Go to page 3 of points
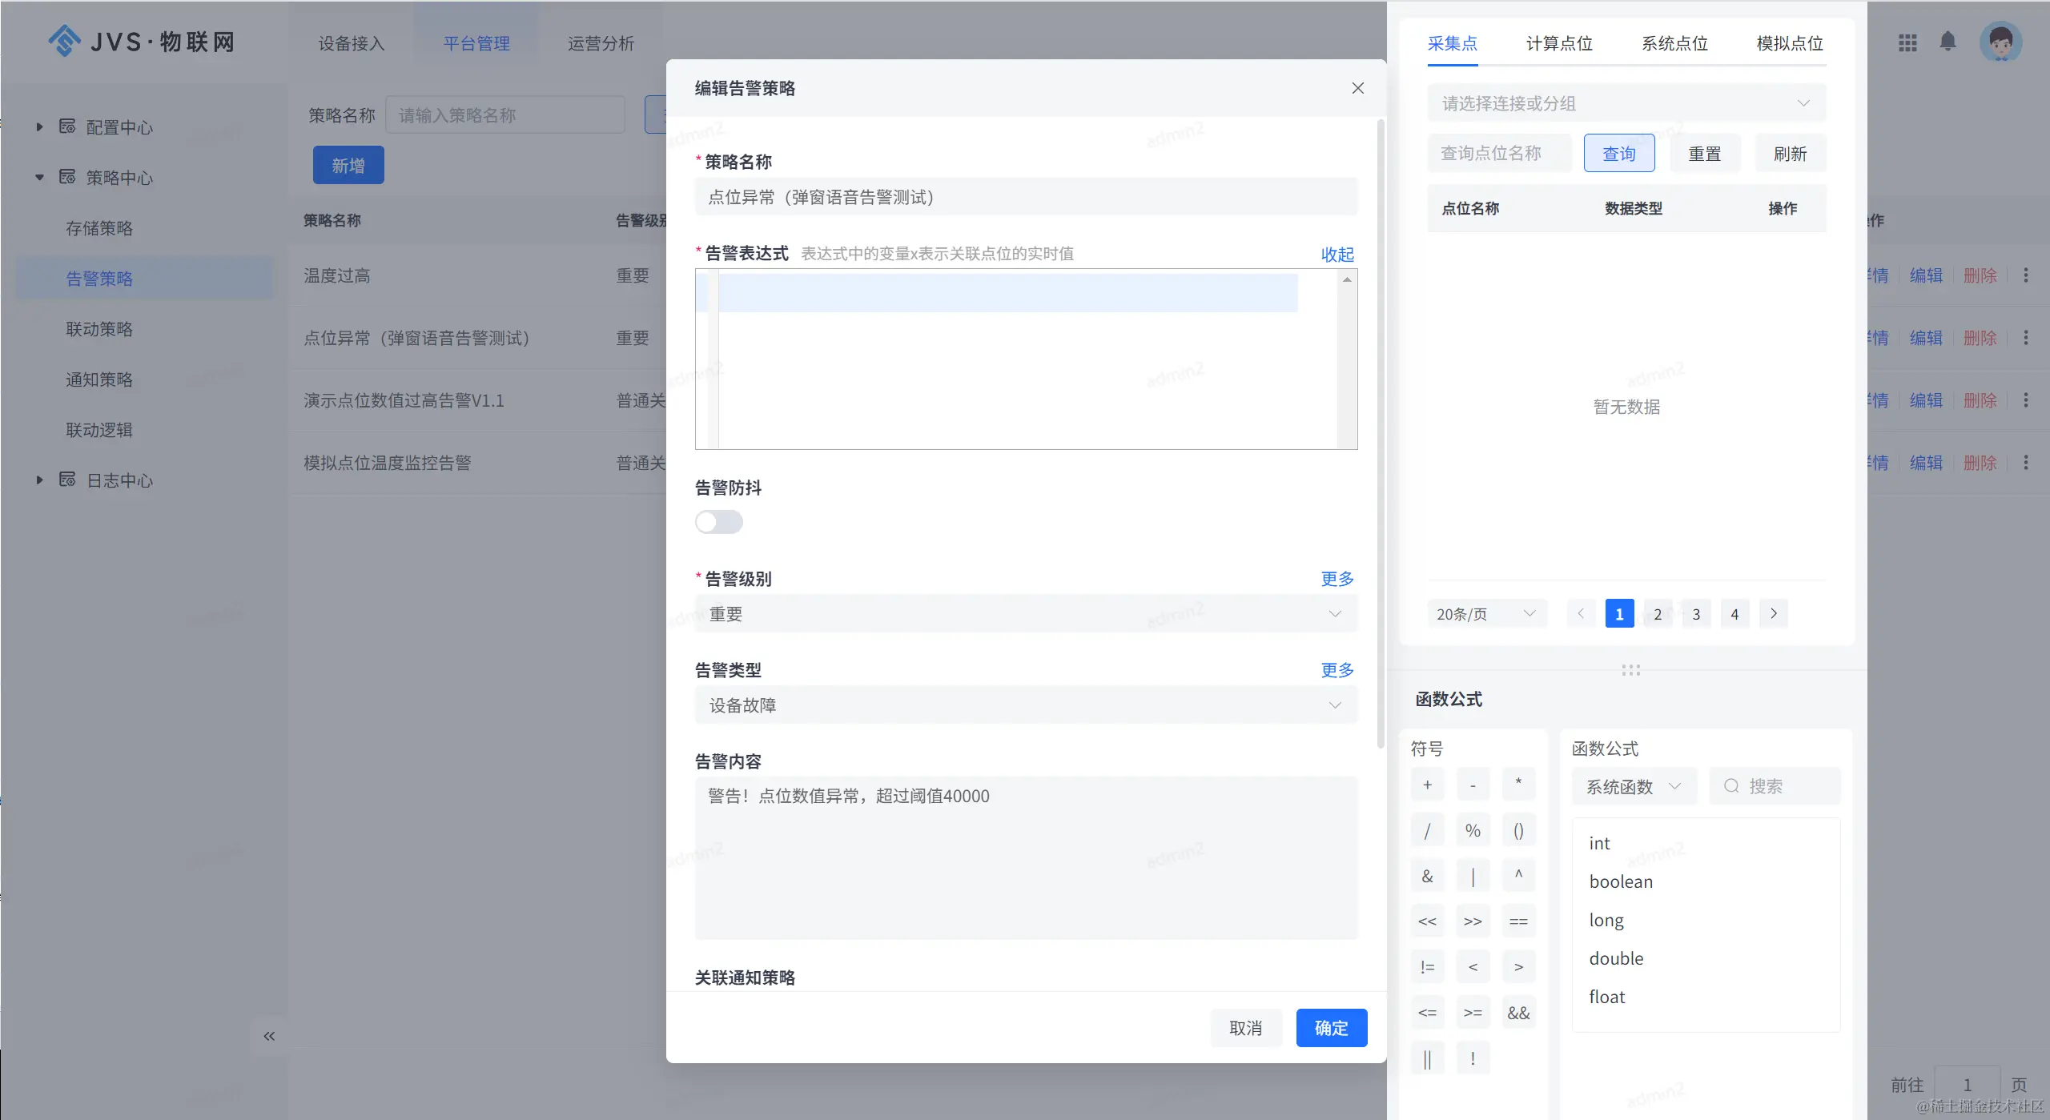2050x1120 pixels. [1695, 614]
